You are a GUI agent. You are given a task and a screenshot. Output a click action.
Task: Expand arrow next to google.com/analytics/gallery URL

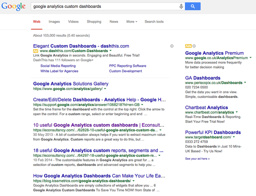click(x=105, y=89)
